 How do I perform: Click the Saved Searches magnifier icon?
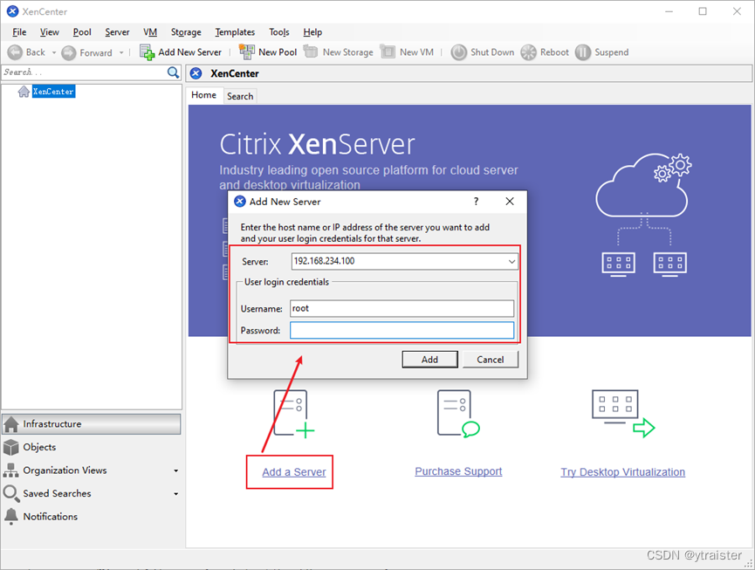11,493
